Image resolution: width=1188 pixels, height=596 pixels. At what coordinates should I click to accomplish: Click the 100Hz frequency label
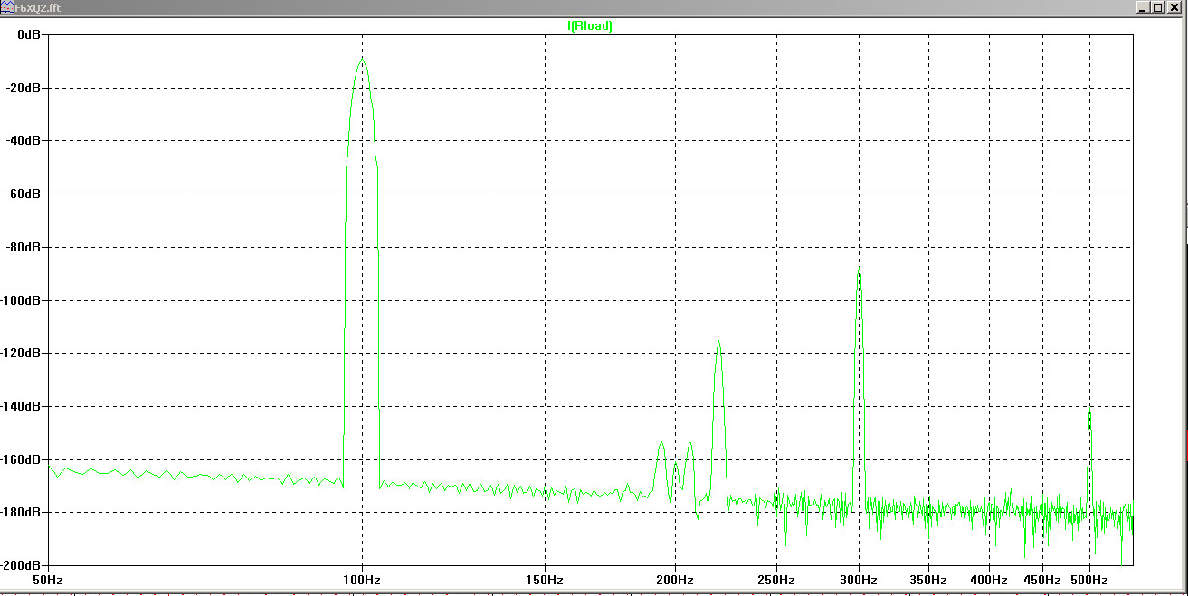[x=362, y=580]
